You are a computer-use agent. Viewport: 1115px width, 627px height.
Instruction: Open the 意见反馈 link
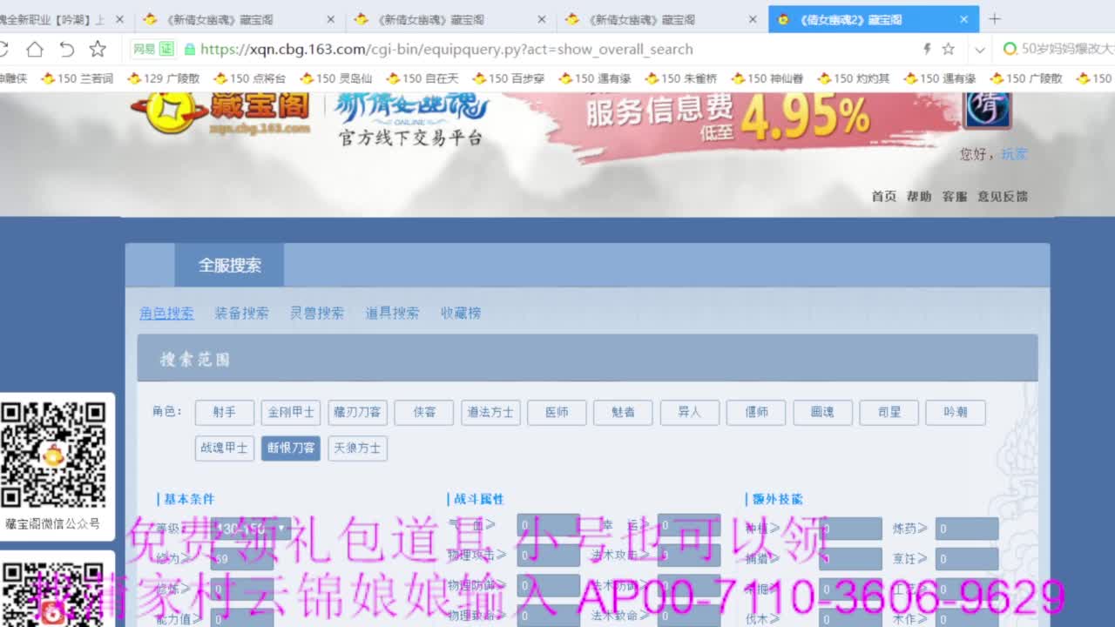1003,197
